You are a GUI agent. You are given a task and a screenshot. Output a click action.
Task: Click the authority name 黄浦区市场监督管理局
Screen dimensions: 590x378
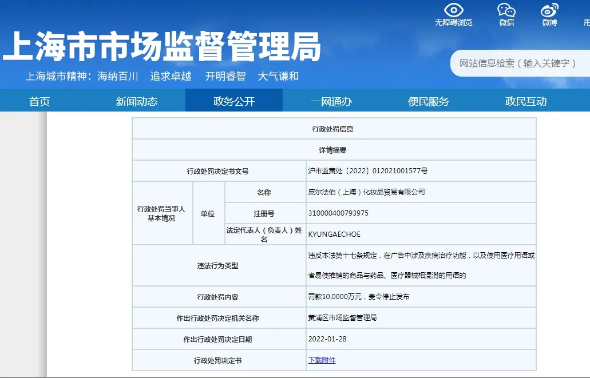tap(342, 318)
